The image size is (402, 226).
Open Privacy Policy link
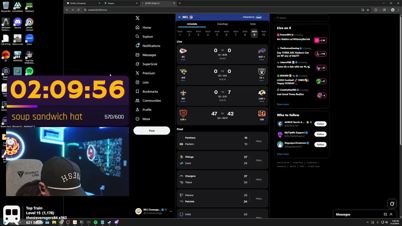(x=298, y=163)
